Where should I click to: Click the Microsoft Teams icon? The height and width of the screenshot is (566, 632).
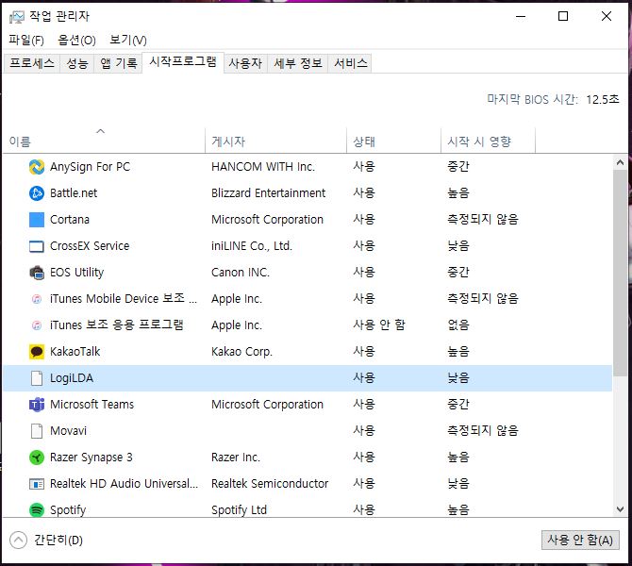pos(37,405)
